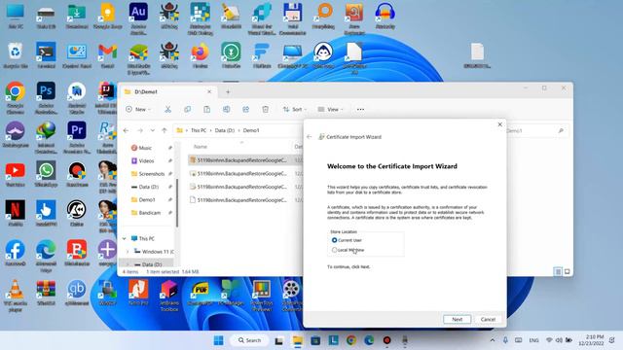Open WinRAR desktop icon
Viewport: 623px width, 350px height.
coord(46,293)
